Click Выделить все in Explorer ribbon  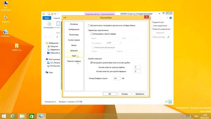click(158, 22)
